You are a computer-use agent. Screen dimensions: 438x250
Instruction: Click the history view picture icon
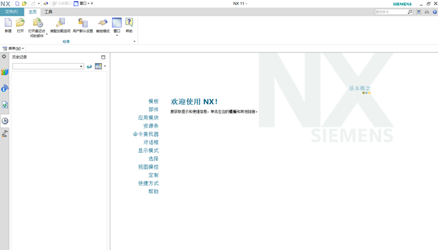pyautogui.click(x=98, y=66)
